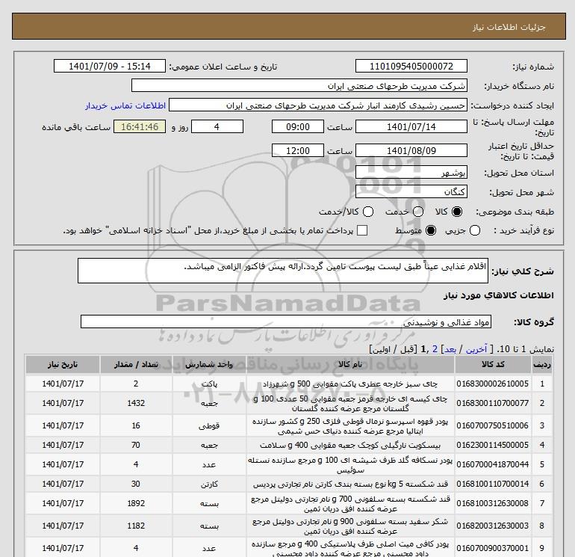
Task: Click item code 016070075051 0006
Action: [x=493, y=425]
